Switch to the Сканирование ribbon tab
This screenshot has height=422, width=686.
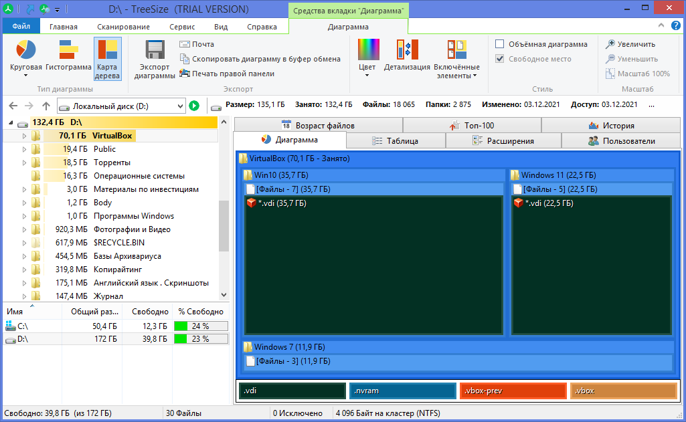123,27
